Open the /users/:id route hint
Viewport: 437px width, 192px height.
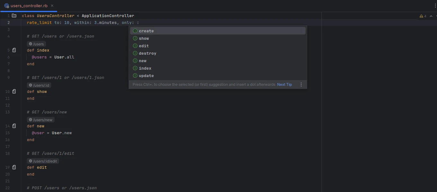pos(39,85)
